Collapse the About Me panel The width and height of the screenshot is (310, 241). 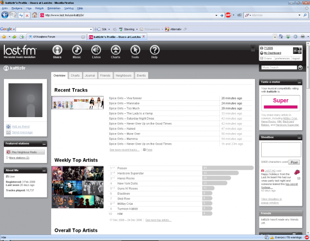(x=44, y=170)
